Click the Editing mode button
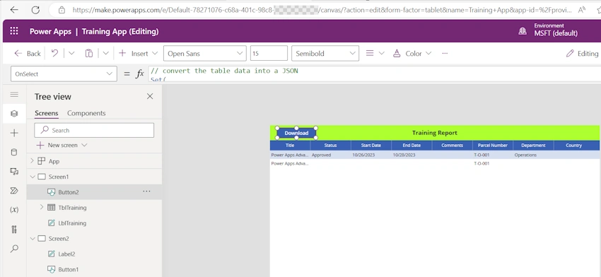The width and height of the screenshot is (601, 277). [582, 54]
